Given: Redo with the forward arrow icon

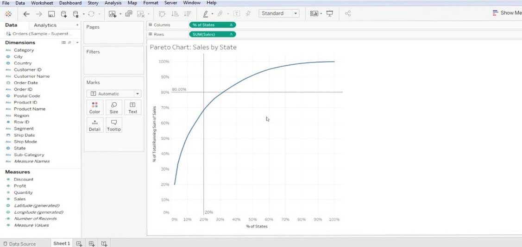Looking at the screenshot, I should tap(39, 14).
